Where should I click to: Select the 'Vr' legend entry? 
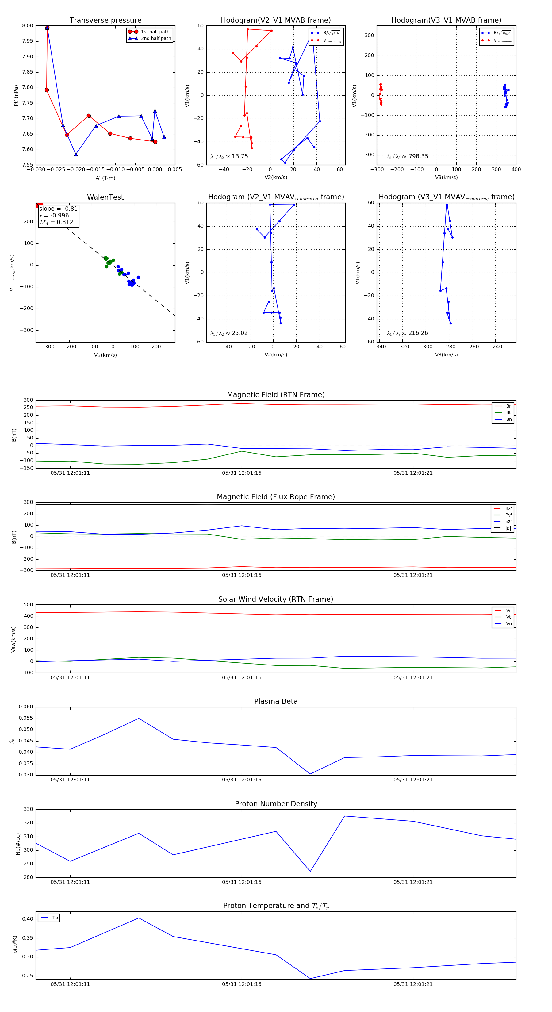coord(503,611)
